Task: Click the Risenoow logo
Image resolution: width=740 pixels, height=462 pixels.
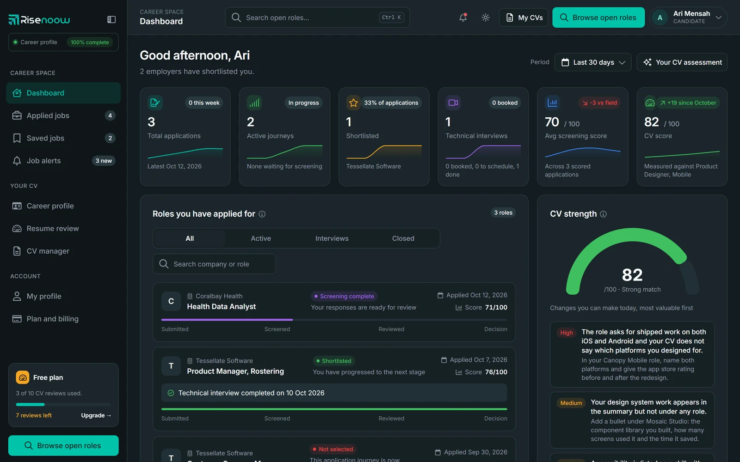Action: [x=39, y=19]
